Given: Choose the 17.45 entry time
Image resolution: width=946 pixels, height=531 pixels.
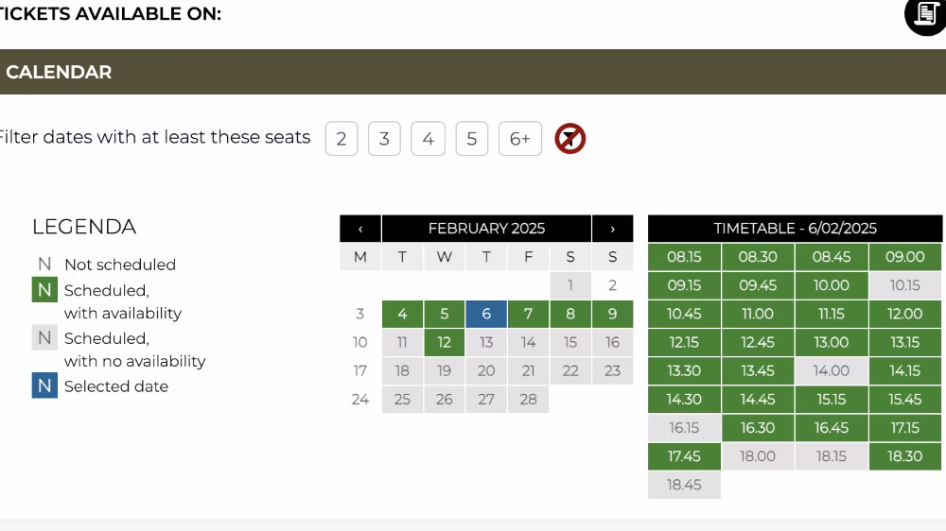Looking at the screenshot, I should coord(684,456).
